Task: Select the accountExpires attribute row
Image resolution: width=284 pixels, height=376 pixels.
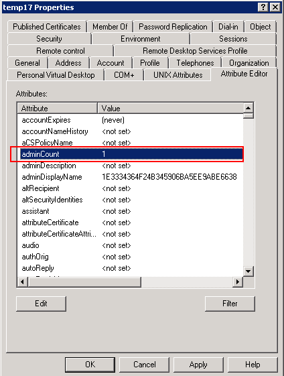Action: [x=131, y=120]
